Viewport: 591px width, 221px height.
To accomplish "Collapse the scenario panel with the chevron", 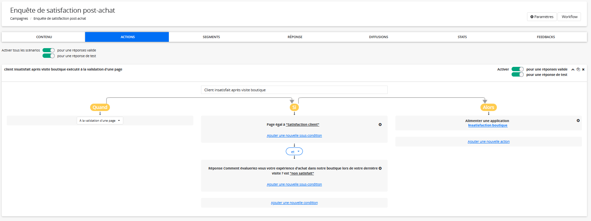I will point(573,70).
